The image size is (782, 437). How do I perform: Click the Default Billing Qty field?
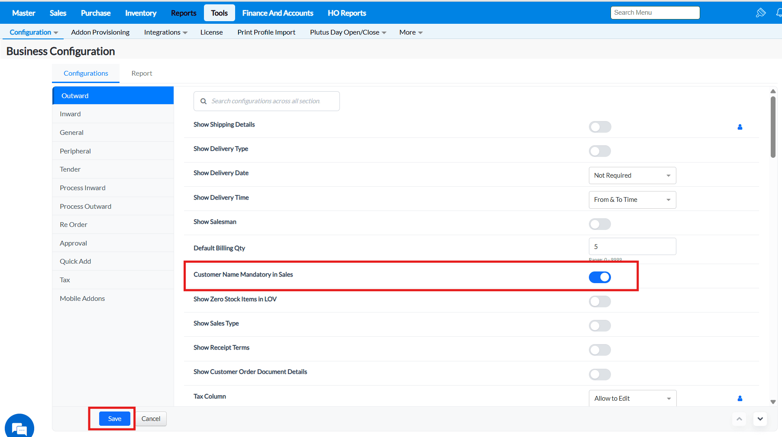[x=632, y=246]
